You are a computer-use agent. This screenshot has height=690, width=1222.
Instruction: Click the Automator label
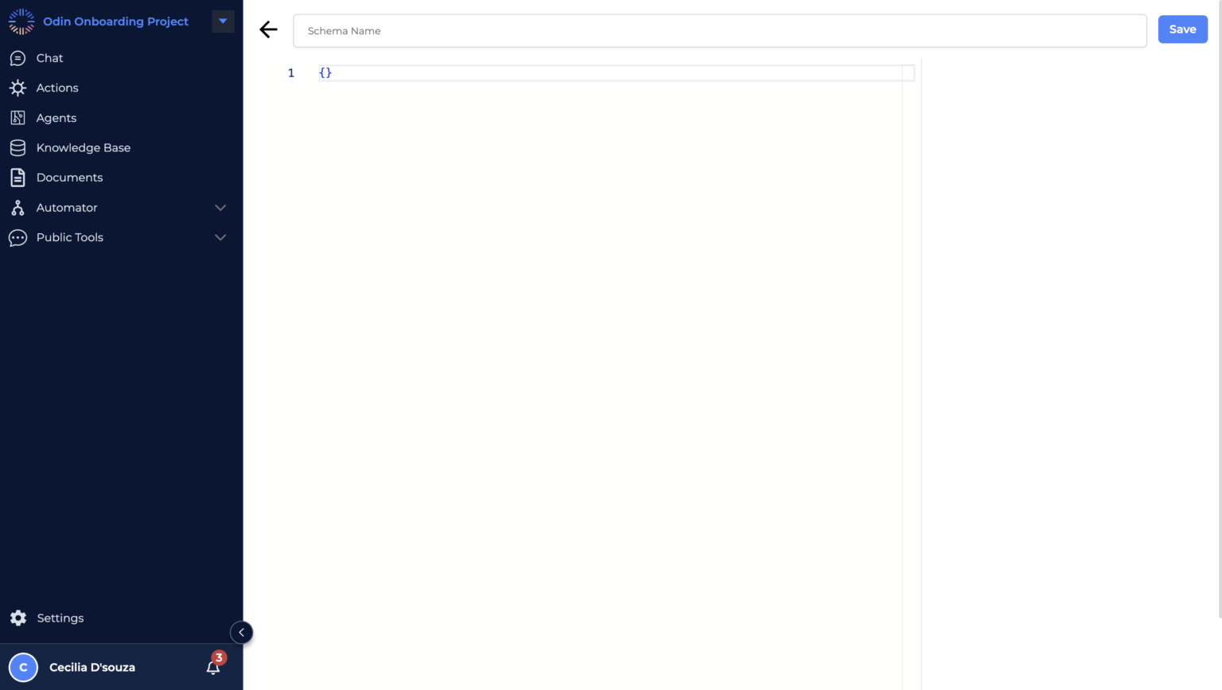67,208
